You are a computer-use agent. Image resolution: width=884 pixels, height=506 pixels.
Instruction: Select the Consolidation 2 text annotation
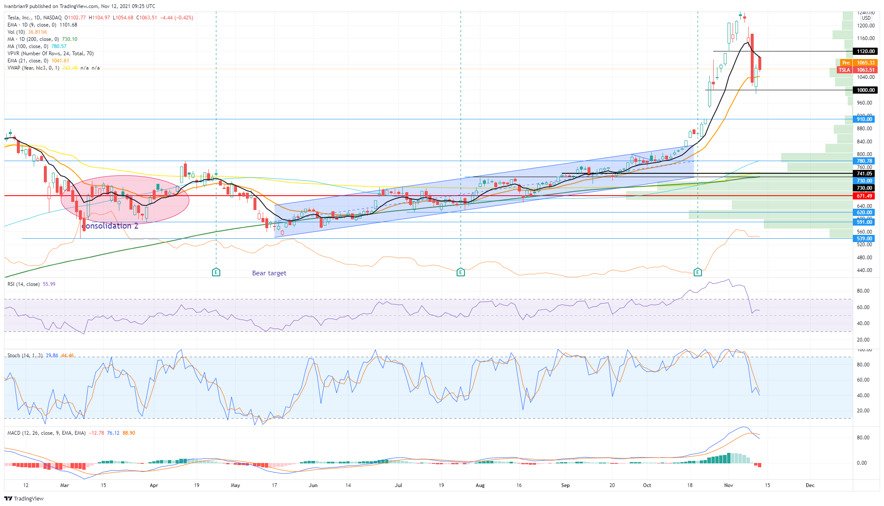(110, 226)
